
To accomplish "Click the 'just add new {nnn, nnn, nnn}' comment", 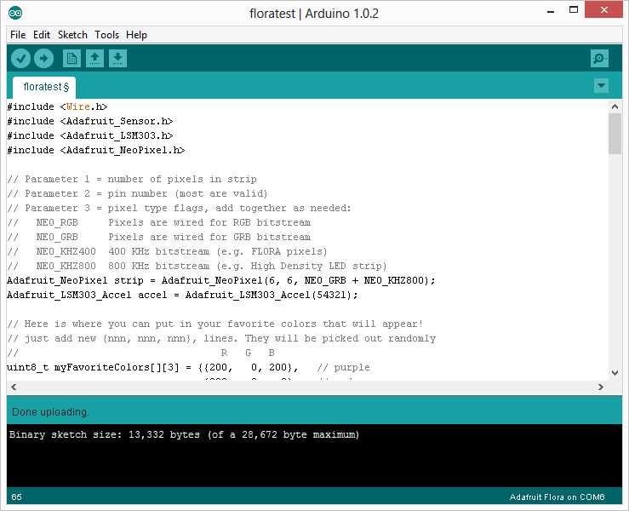I will (x=221, y=338).
